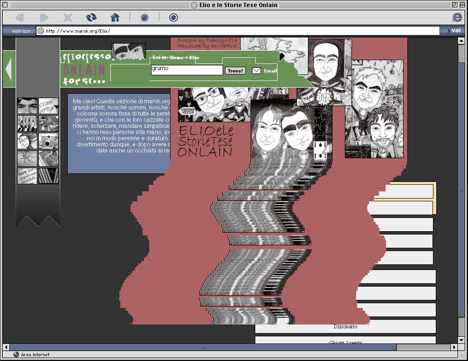Stop page loading with the X icon
468x361 pixels.
68,18
